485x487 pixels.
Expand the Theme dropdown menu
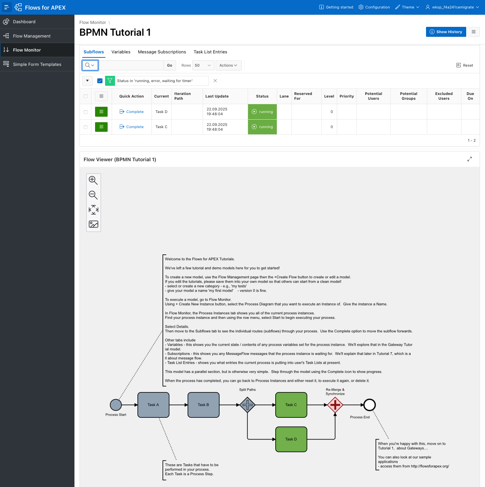pos(407,7)
